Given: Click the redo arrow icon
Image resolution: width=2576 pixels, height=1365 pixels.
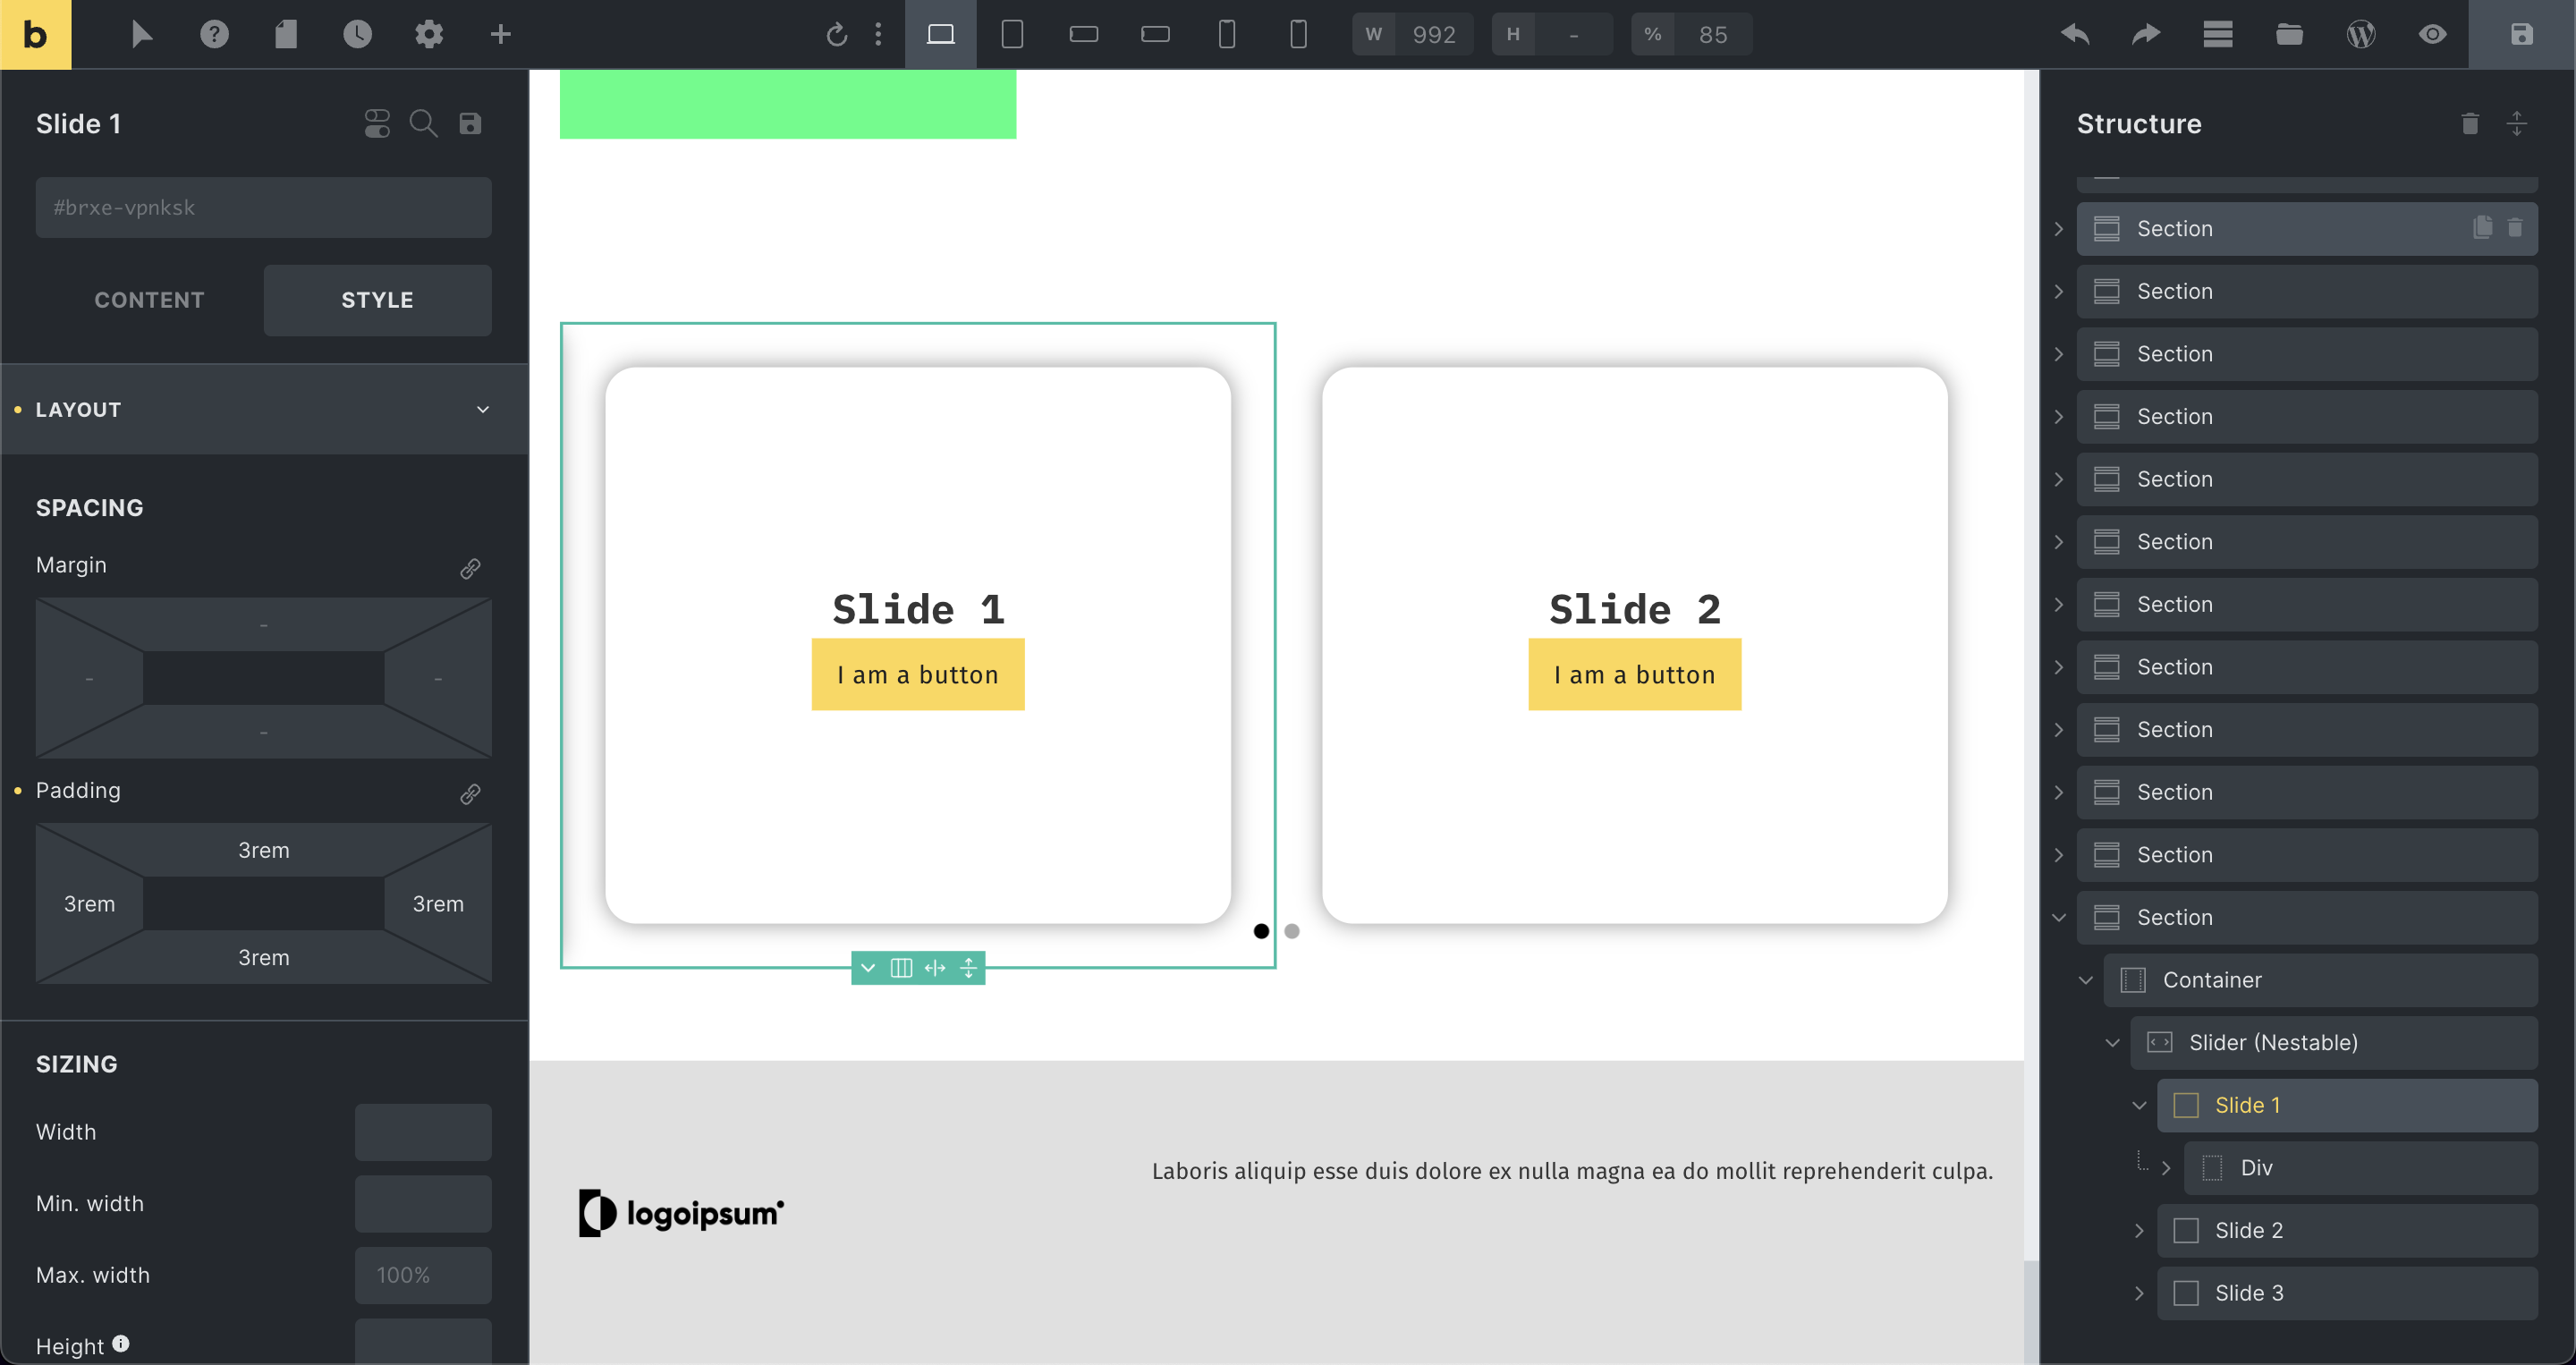Looking at the screenshot, I should point(2146,34).
